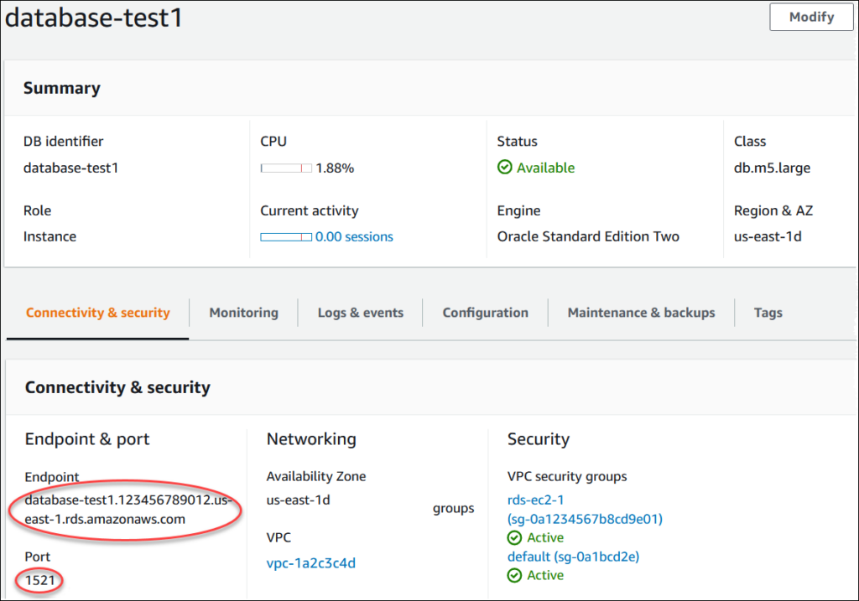859x601 pixels.
Task: Click the Modify button
Action: click(811, 17)
